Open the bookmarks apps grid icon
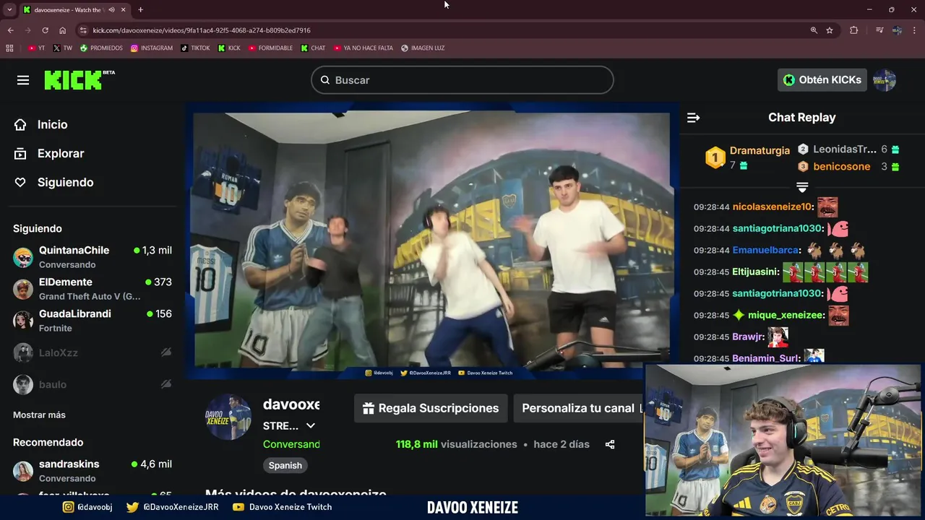Viewport: 925px width, 520px height. point(9,48)
